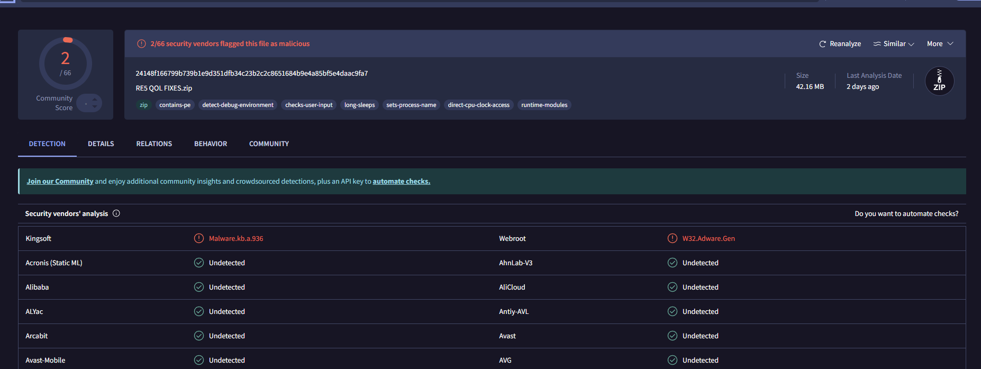Screen dimensions: 981x369
Task: Click the Arcabit vendor name
Action: pos(37,336)
